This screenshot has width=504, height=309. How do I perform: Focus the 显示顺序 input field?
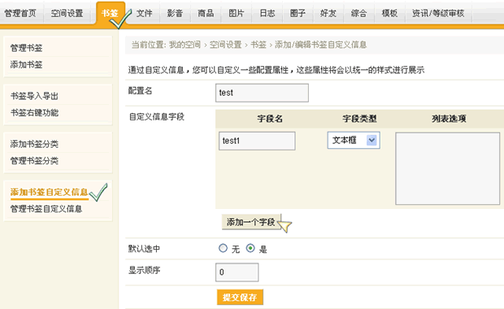[x=237, y=272]
